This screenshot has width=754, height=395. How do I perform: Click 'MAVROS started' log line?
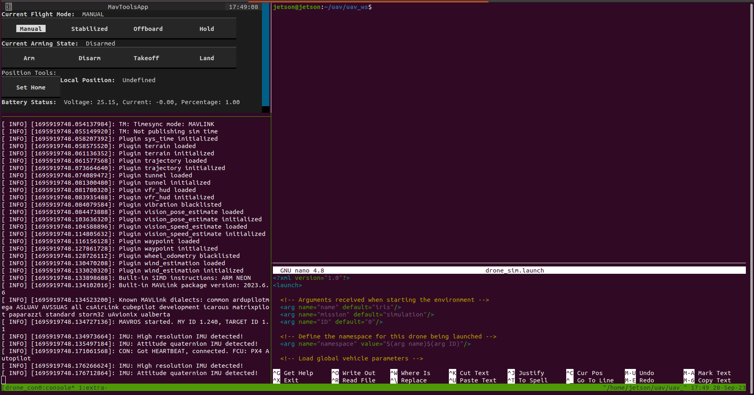click(135, 325)
